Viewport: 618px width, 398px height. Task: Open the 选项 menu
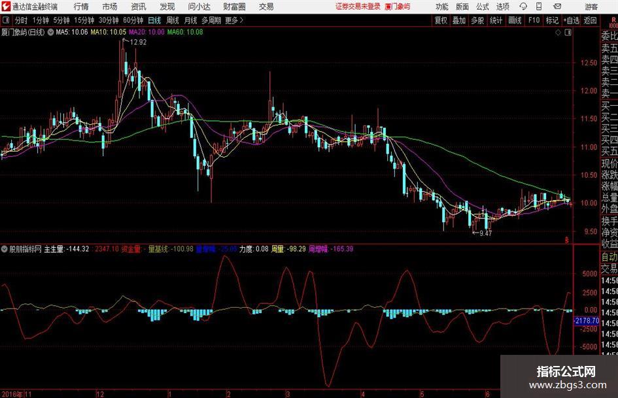point(502,7)
